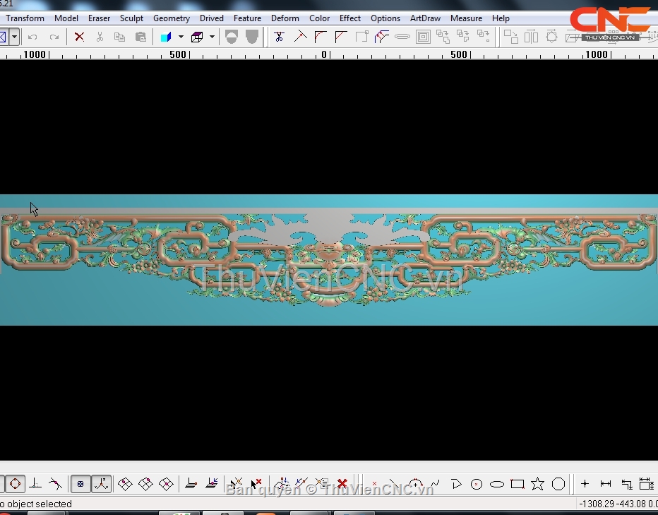Click the square corner with small box icon
The image size is (658, 515).
[361, 37]
